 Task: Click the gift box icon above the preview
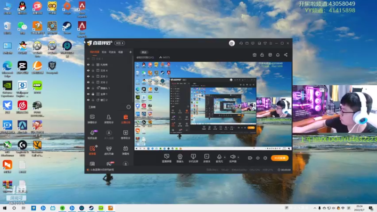click(x=254, y=55)
